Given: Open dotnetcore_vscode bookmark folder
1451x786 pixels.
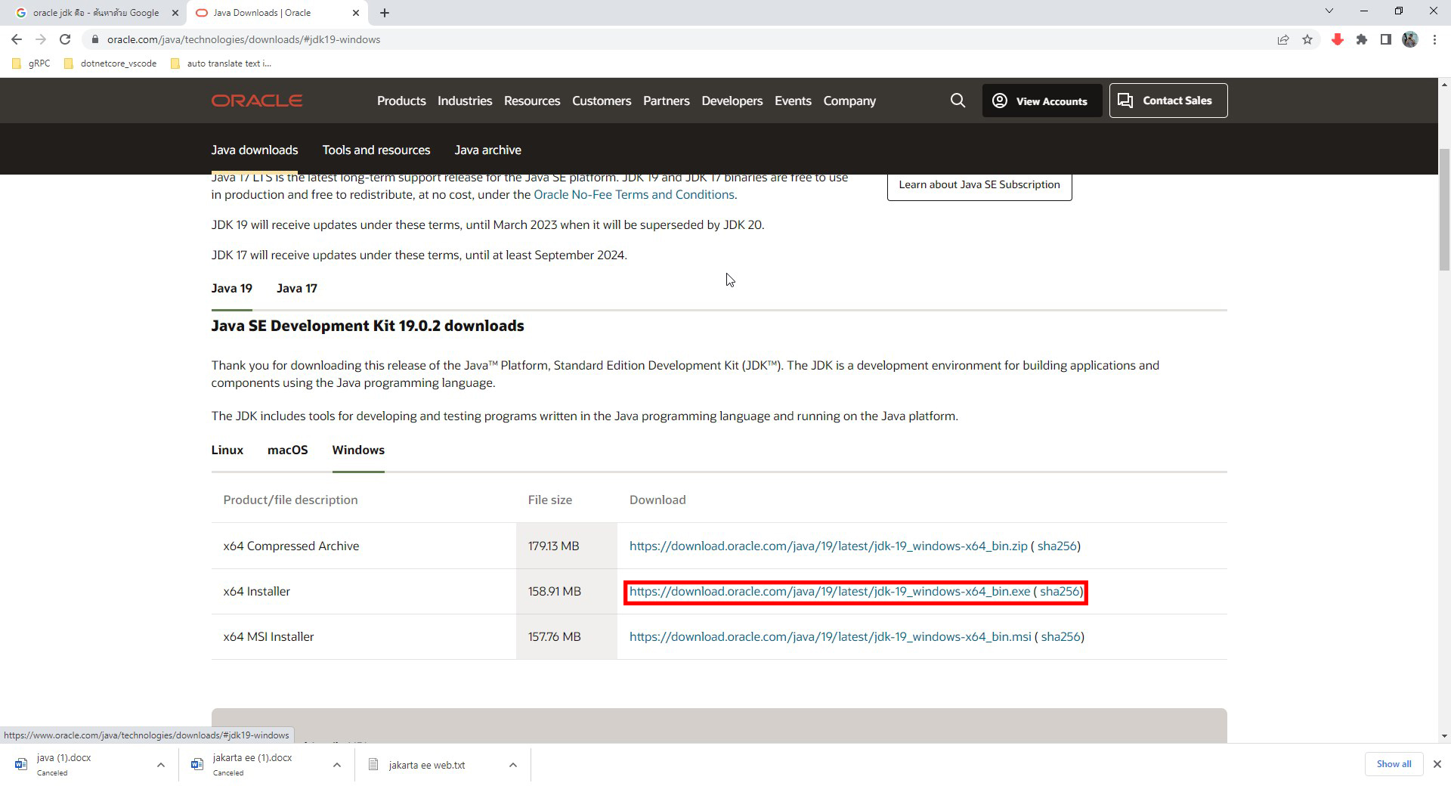Looking at the screenshot, I should (111, 63).
